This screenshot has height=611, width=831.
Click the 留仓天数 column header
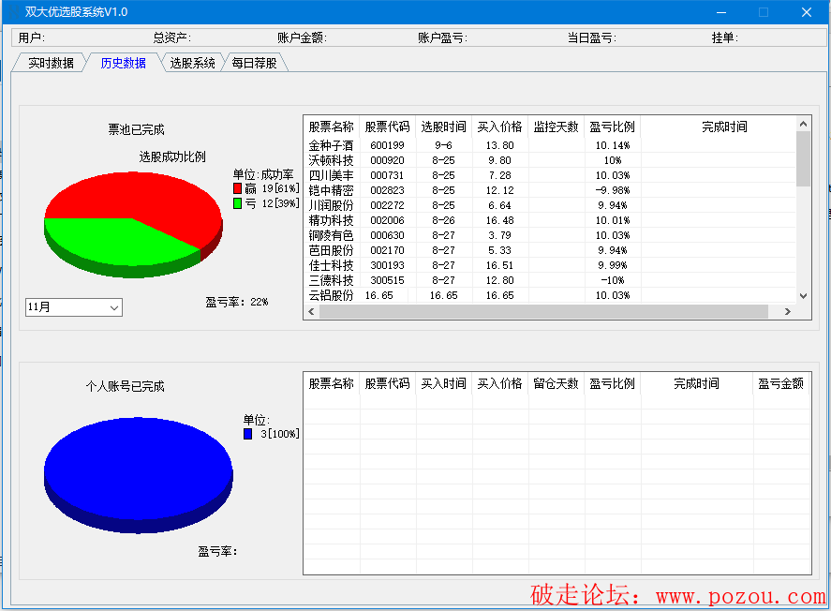pos(556,383)
